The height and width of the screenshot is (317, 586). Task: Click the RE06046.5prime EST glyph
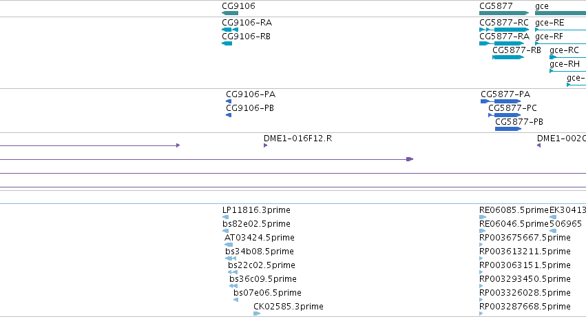pyautogui.click(x=483, y=231)
